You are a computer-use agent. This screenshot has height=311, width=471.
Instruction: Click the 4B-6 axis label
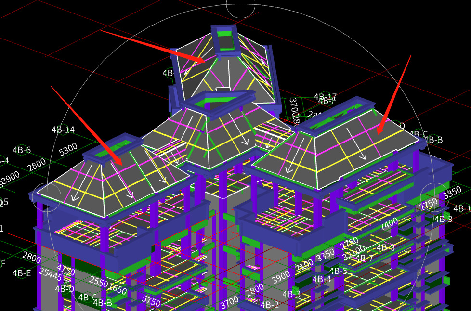click(21, 150)
